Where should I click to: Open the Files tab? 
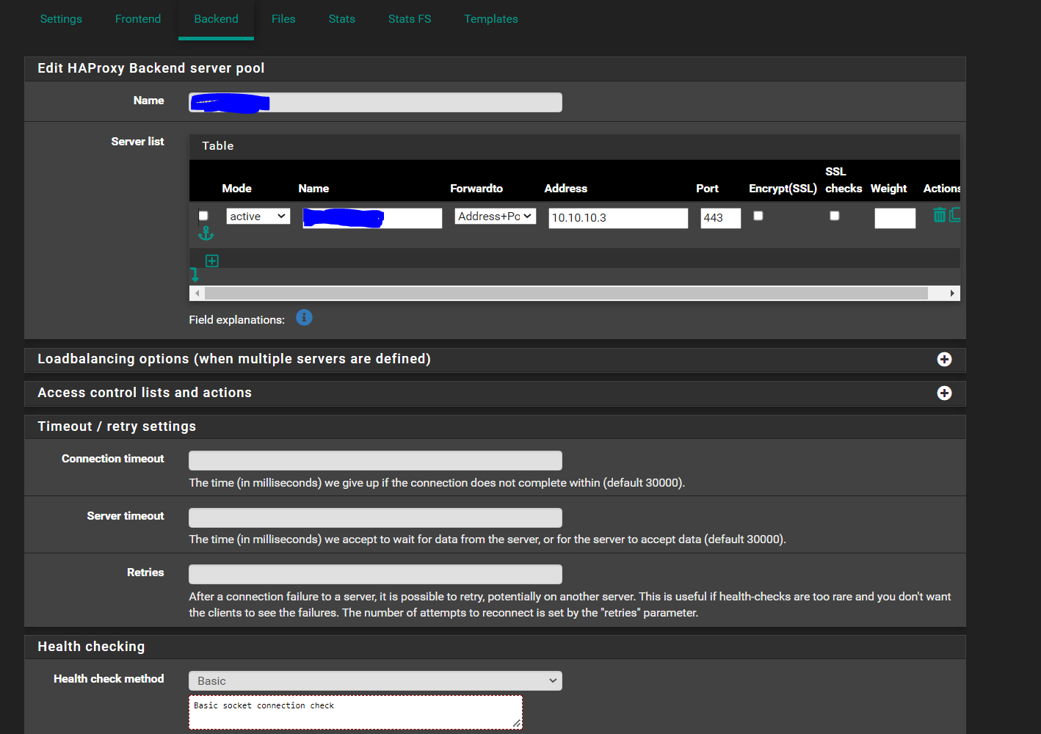[x=283, y=19]
